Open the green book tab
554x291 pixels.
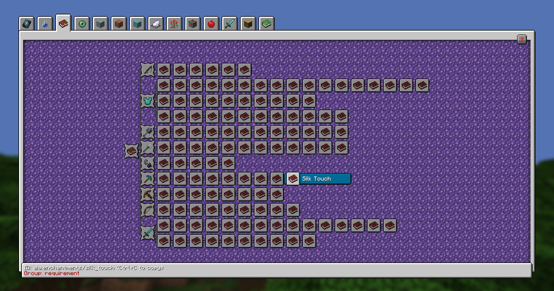[267, 24]
